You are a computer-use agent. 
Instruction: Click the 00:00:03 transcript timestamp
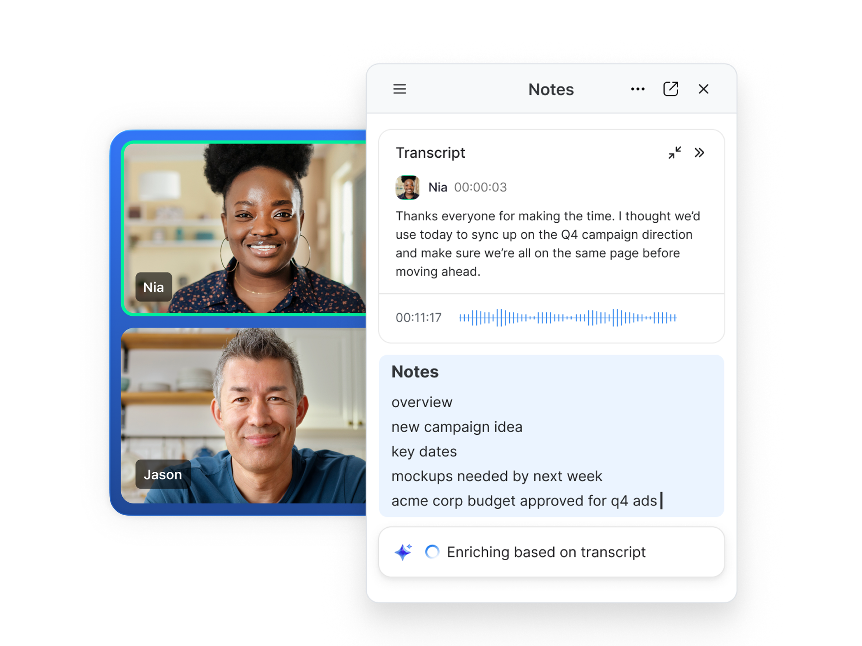(x=480, y=187)
